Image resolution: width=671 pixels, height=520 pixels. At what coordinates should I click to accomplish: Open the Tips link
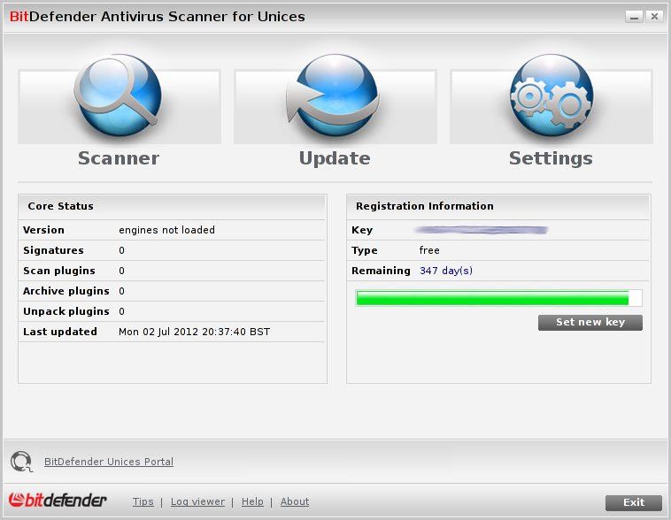point(143,501)
